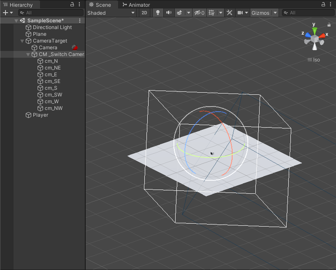Open grid settings dropdown arrow
The width and height of the screenshot is (336, 270).
(221, 13)
